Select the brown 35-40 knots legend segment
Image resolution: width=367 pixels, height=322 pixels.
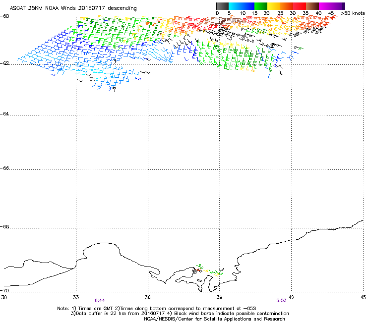(x=312, y=6)
